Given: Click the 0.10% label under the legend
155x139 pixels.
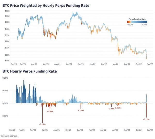Looking at the screenshot, I should [144, 25].
